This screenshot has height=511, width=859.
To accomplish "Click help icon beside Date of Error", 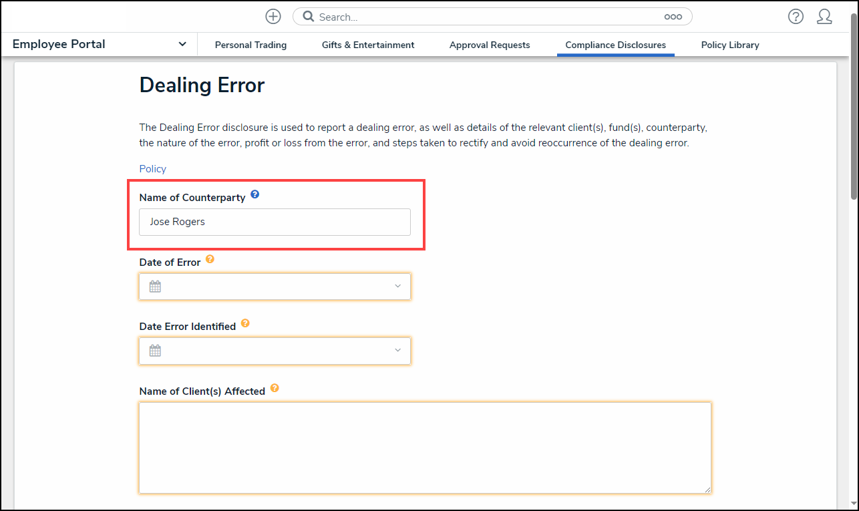I will [x=210, y=260].
